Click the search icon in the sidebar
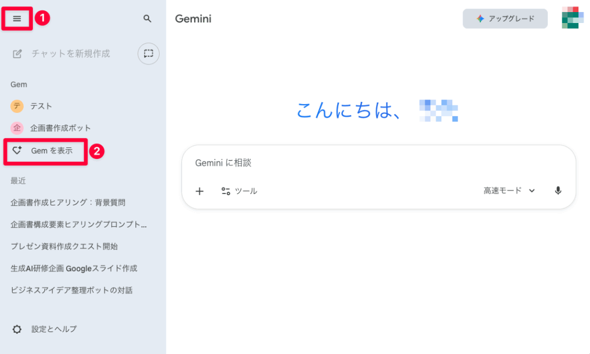The height and width of the screenshot is (354, 590). coord(147,18)
